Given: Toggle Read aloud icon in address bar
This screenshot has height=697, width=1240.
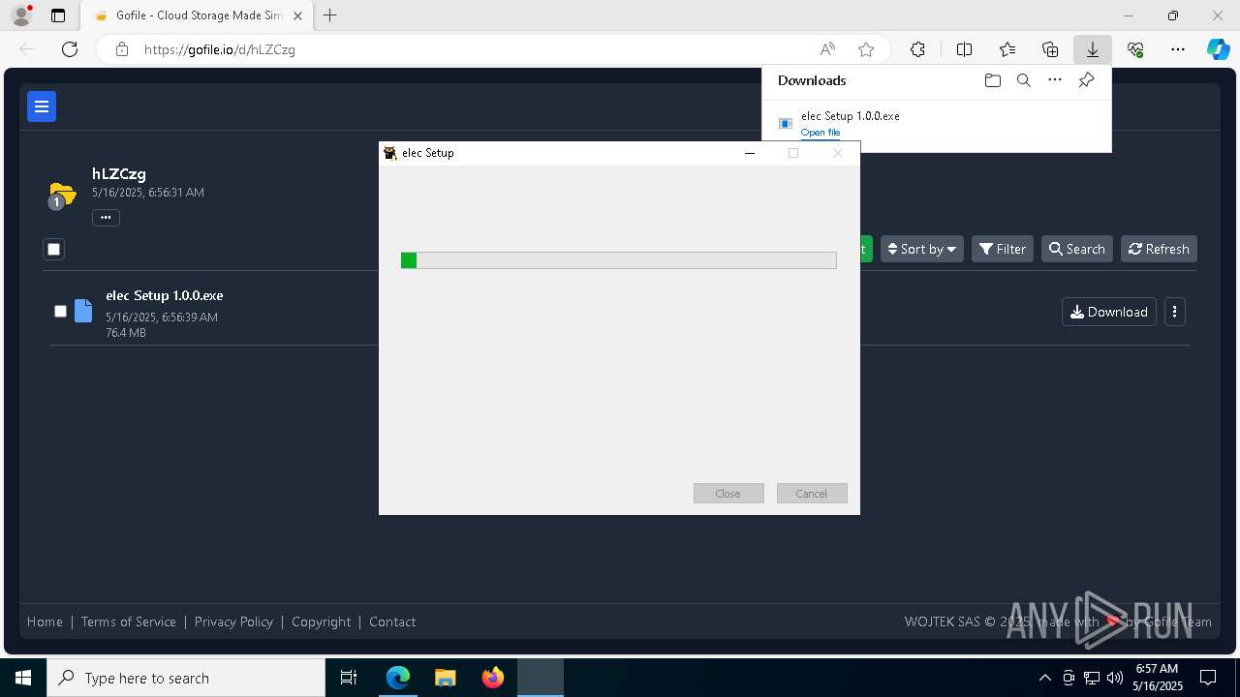Looking at the screenshot, I should tap(827, 49).
